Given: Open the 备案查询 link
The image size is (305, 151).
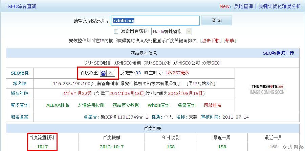Looking at the screenshot, I should [187, 105].
